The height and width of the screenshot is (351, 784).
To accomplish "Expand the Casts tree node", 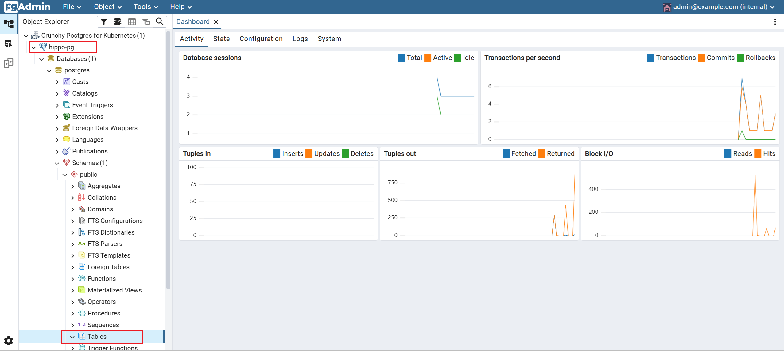I will tap(57, 82).
